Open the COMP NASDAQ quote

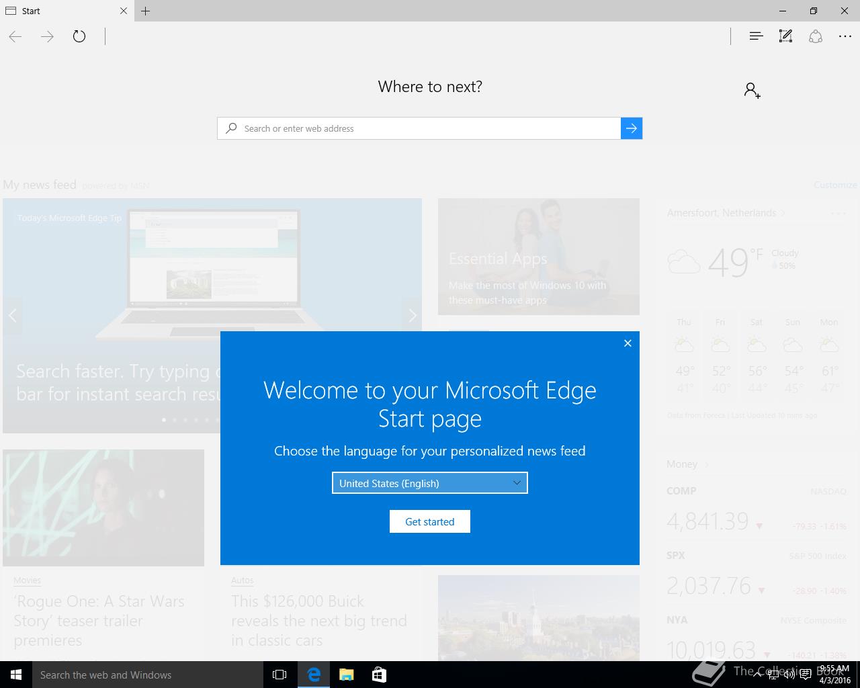tap(757, 510)
